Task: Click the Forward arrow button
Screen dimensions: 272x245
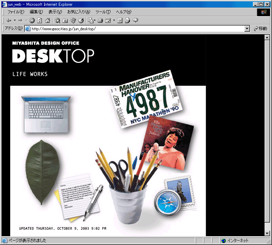Action: (x=20, y=20)
